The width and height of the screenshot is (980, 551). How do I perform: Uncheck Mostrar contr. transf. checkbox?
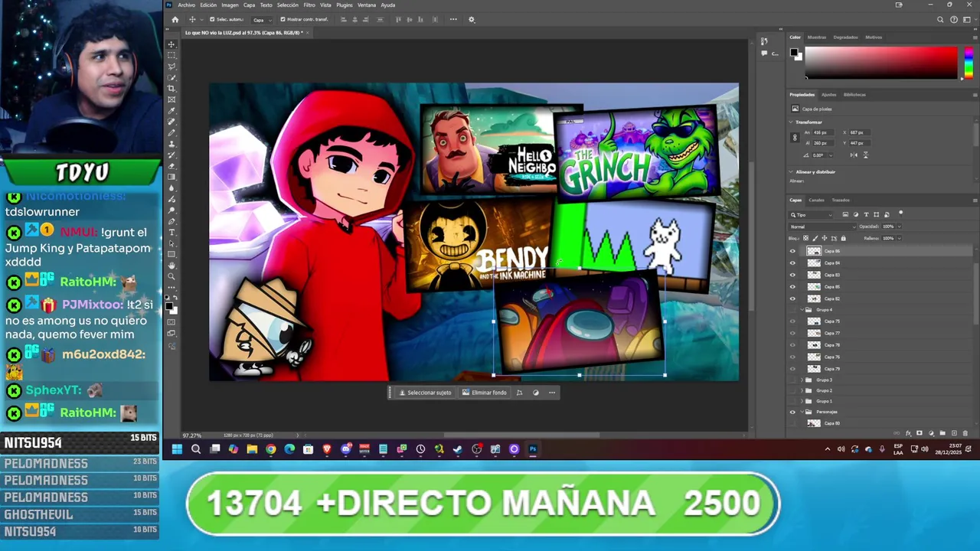(x=283, y=19)
